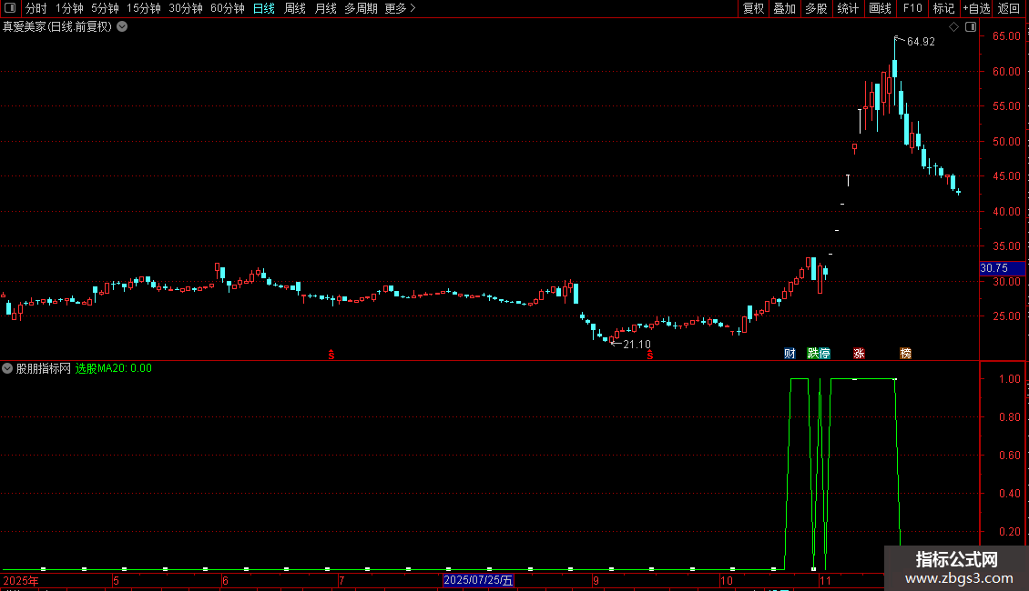
Task: Select the 1分钟 period tab
Action: coord(69,8)
